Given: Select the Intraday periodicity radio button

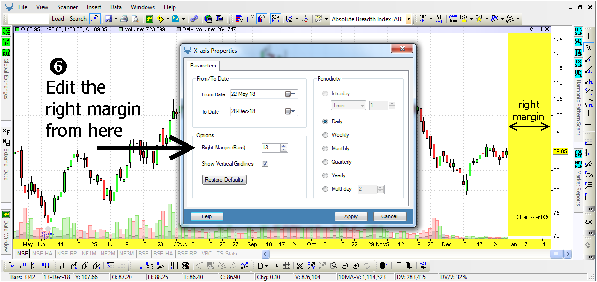Looking at the screenshot, I should (325, 94).
